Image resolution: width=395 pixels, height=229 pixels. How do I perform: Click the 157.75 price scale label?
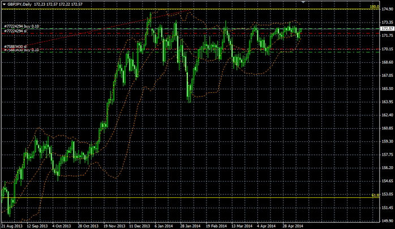coord(388,155)
